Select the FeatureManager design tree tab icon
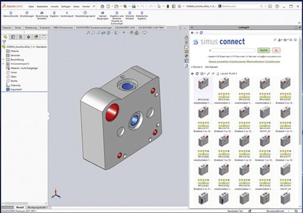Viewport: 303px width, 213px height. pyautogui.click(x=5, y=37)
